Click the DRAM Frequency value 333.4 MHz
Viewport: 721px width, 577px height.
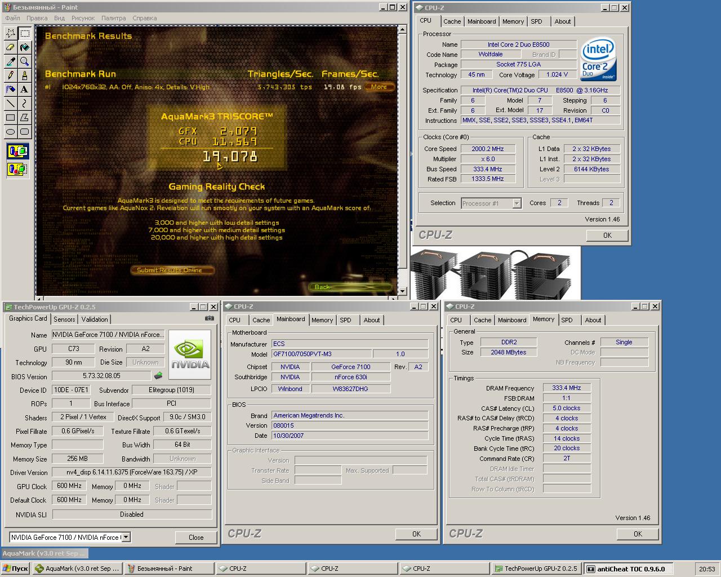point(567,388)
